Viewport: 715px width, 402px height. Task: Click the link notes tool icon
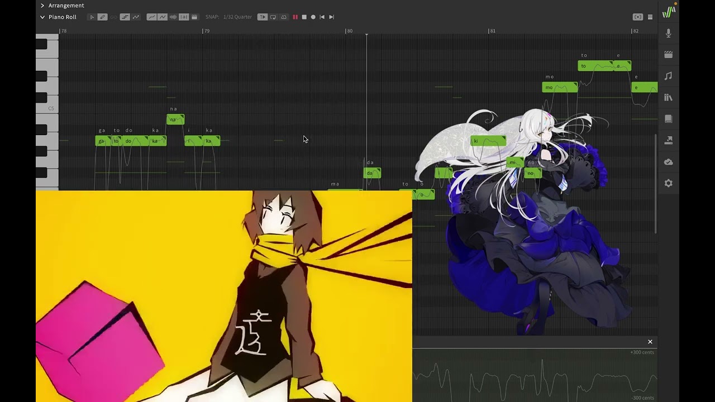pyautogui.click(x=114, y=17)
